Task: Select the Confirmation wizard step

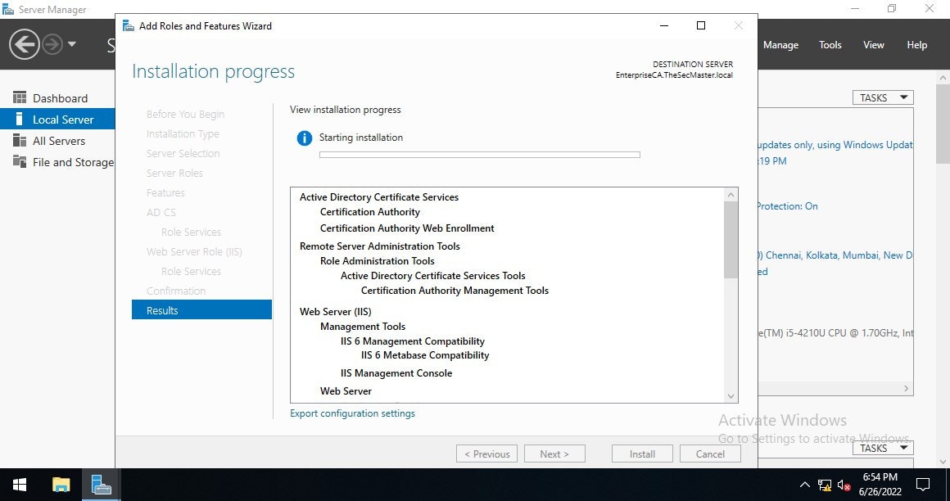Action: click(176, 291)
